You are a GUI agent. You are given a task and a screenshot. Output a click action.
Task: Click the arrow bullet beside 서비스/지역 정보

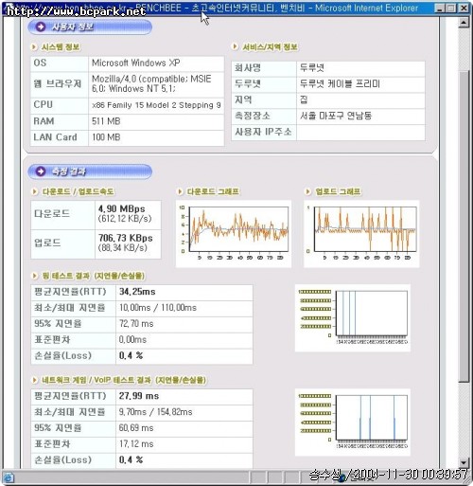pyautogui.click(x=235, y=46)
